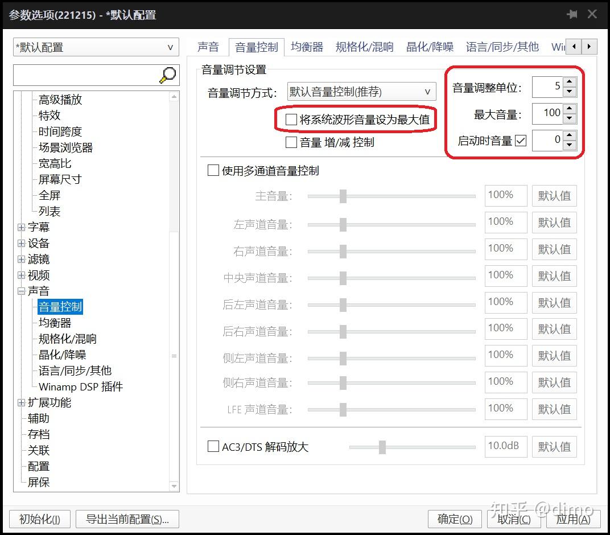610x535 pixels.
Task: Click 导出当前配置 to export settings
Action: 127,519
